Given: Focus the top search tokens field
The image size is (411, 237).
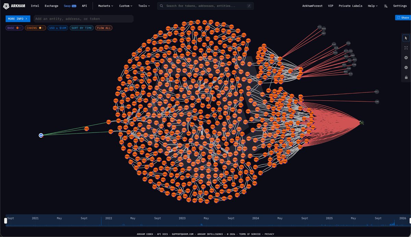Looking at the screenshot, I should [206, 6].
